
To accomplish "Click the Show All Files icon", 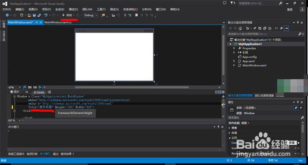I will click(x=270, y=28).
